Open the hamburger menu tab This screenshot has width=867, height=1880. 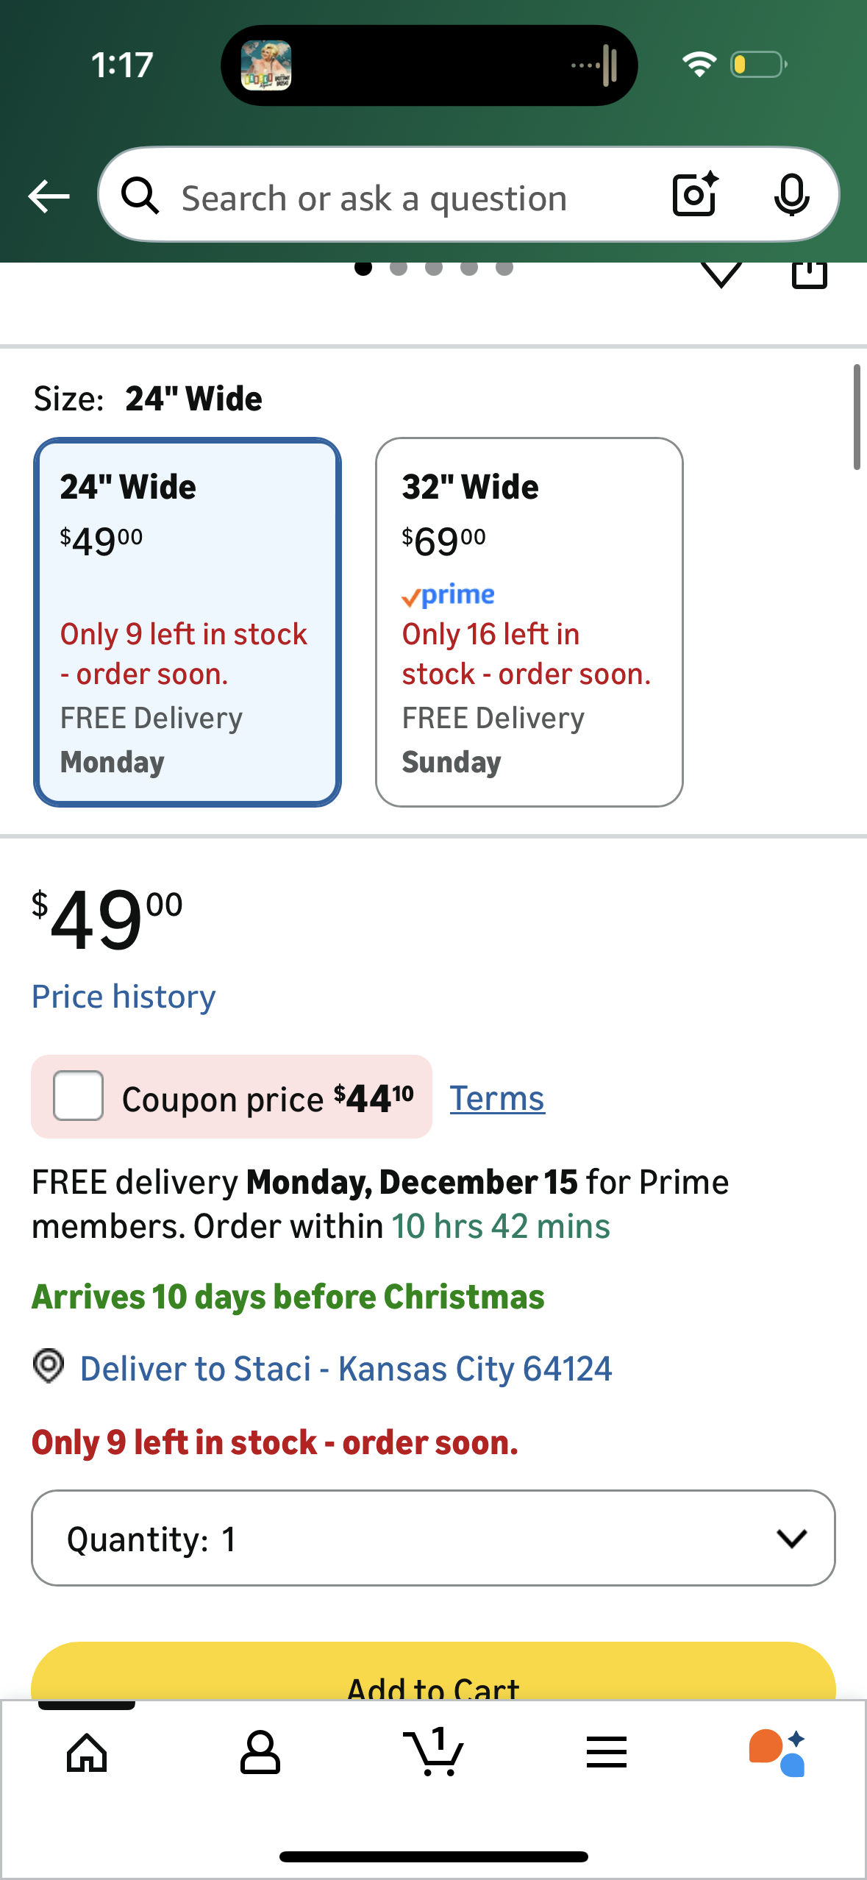point(607,1752)
